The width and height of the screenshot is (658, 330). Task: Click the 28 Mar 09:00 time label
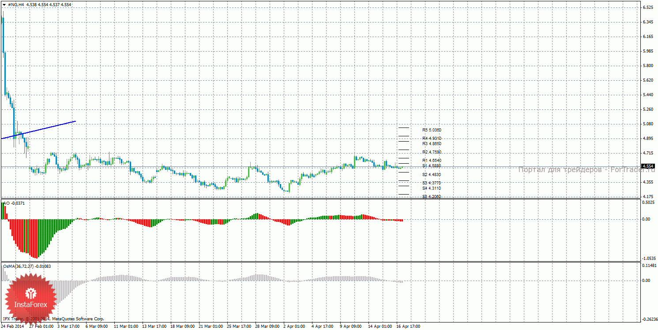(x=267, y=326)
